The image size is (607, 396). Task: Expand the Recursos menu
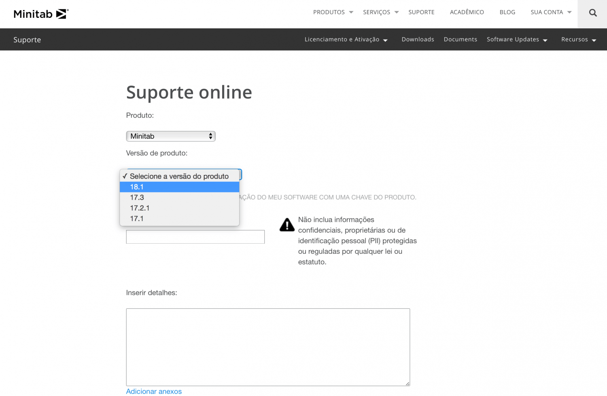579,40
